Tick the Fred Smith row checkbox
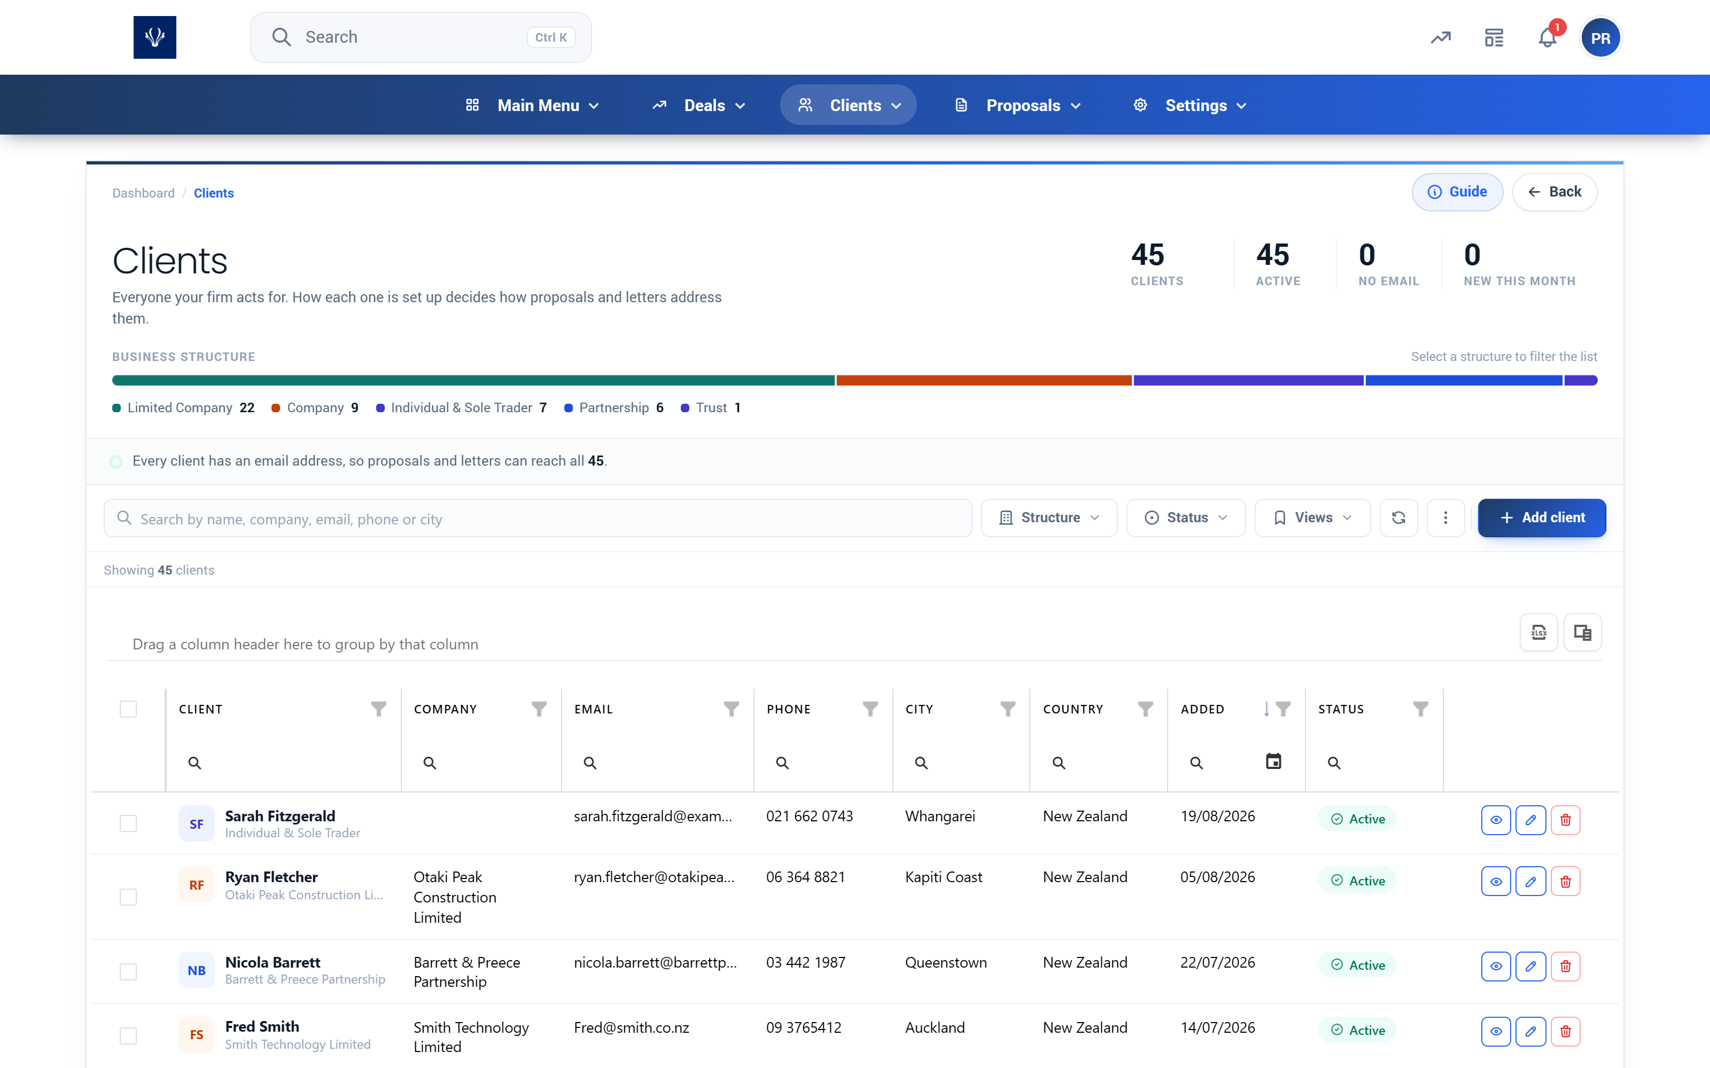 [128, 1036]
